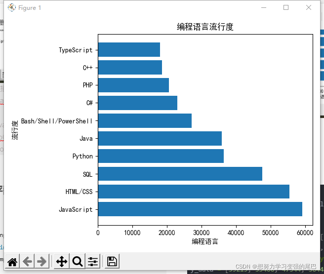Screen dimensions: 324x274
Task: Click the 10000 x-axis tick label
Action: point(132,233)
